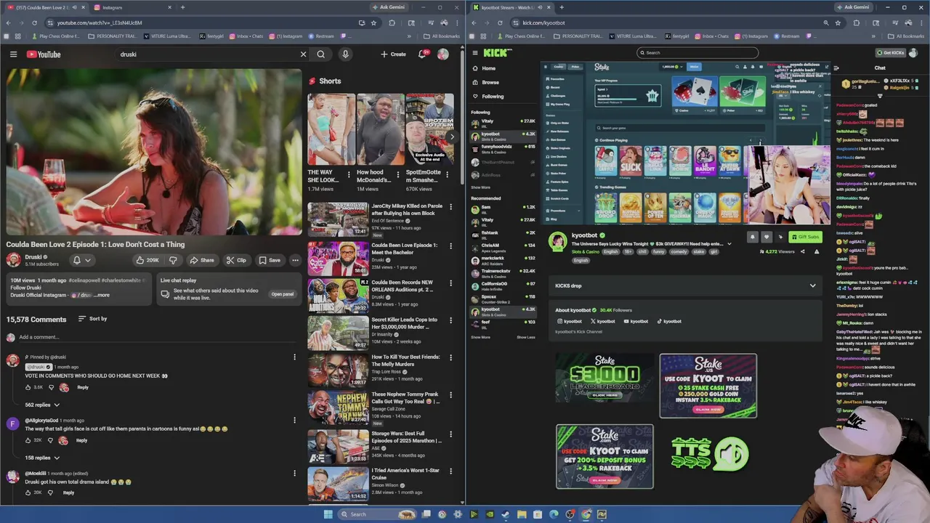Start voice search with microphone icon
This screenshot has height=523, width=930.
tap(345, 54)
